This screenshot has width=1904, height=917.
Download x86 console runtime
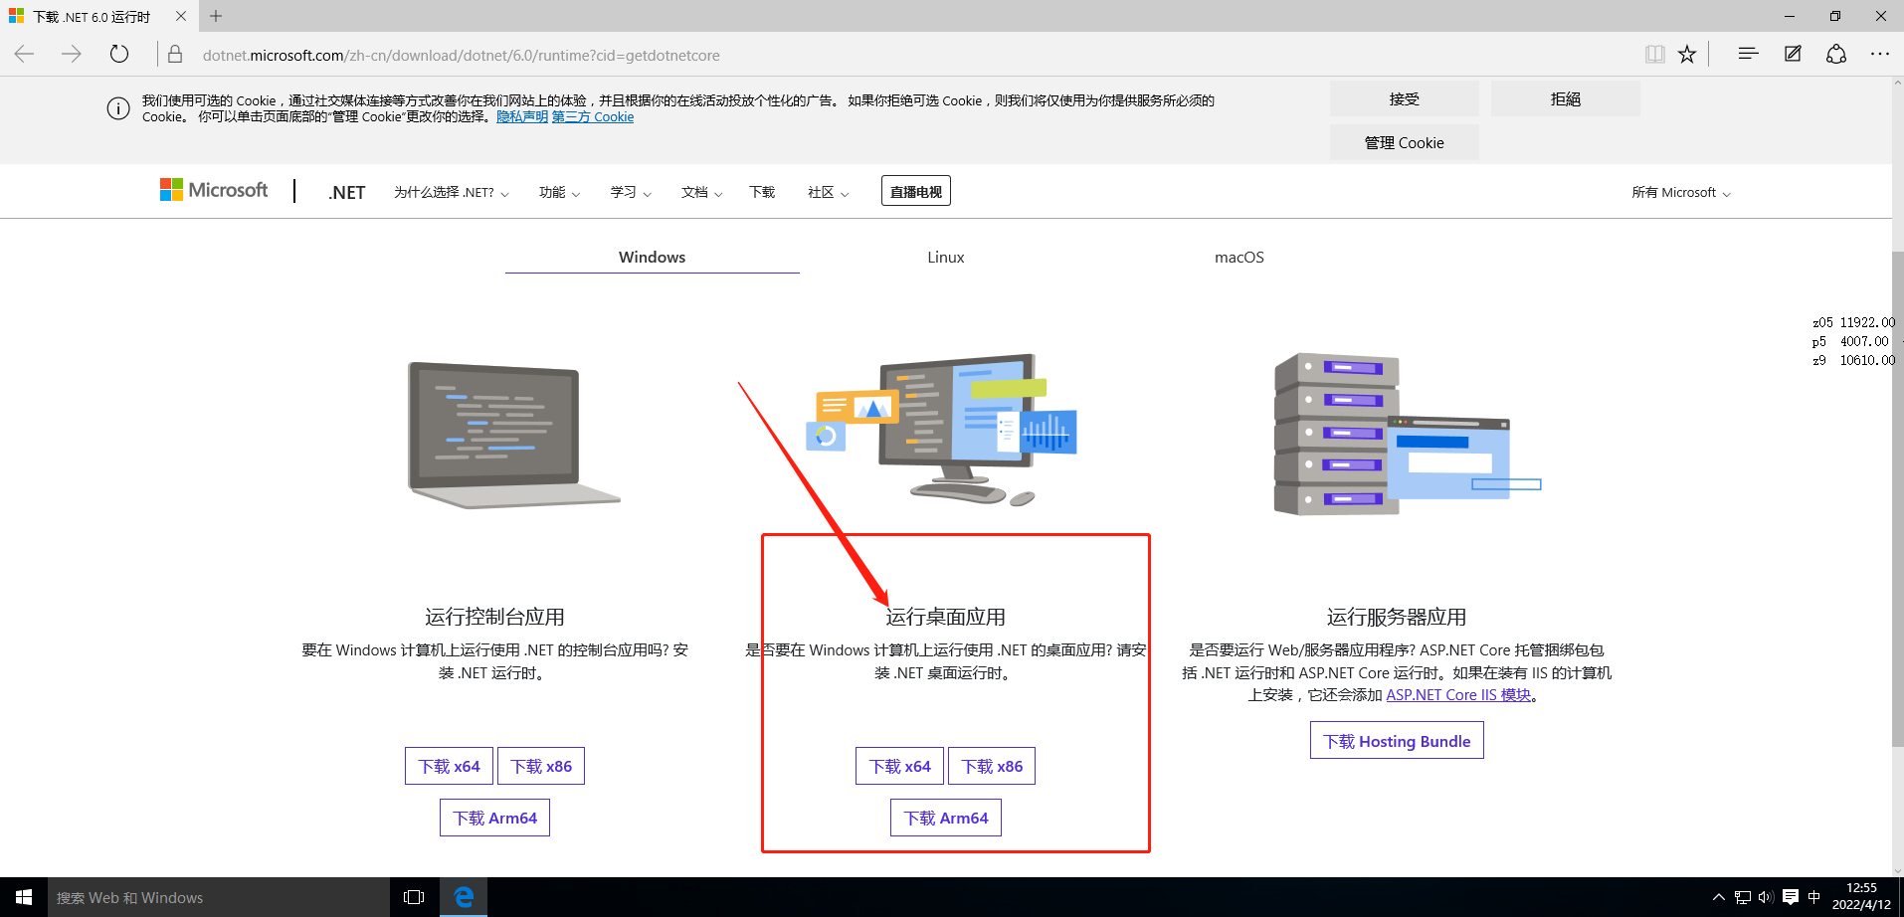coord(541,766)
